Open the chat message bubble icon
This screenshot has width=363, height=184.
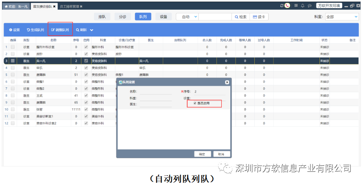310,6
